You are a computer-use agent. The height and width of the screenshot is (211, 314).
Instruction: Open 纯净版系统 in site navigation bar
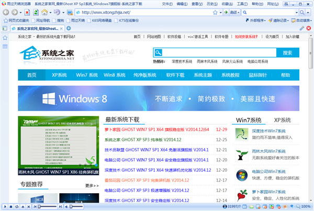[145, 75]
